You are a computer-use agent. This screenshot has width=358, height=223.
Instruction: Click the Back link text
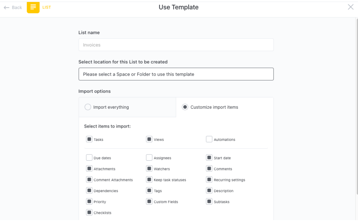point(17,7)
